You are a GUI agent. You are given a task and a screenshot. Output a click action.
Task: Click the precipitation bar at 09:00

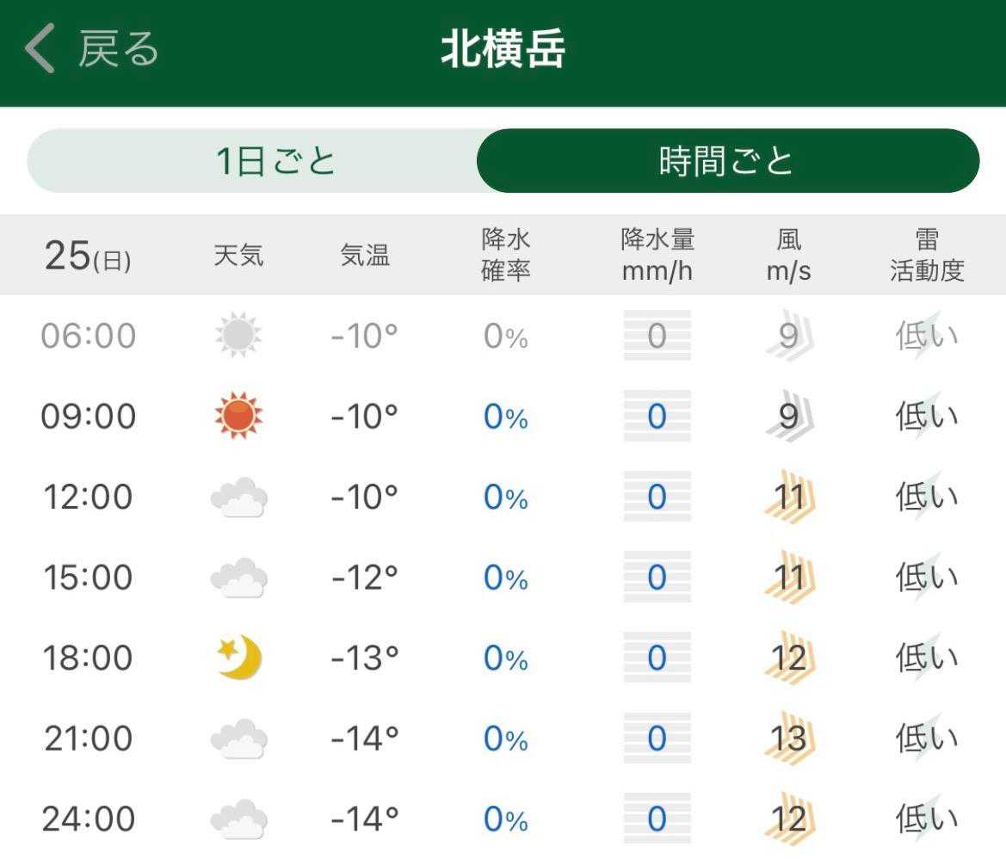pos(657,417)
